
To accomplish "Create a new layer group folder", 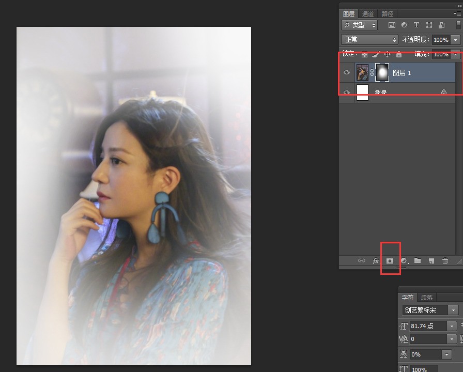I will 418,261.
